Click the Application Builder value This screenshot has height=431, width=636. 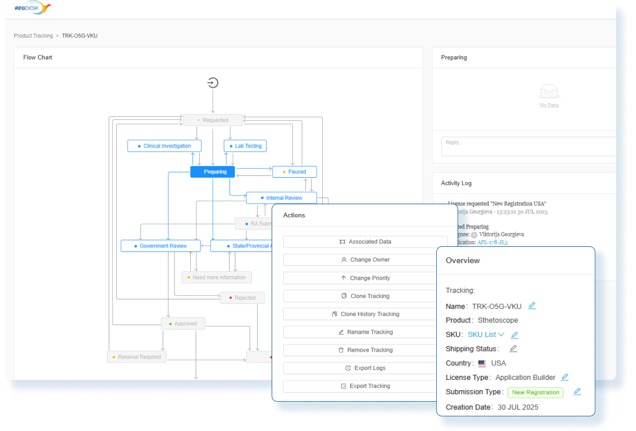tap(525, 377)
